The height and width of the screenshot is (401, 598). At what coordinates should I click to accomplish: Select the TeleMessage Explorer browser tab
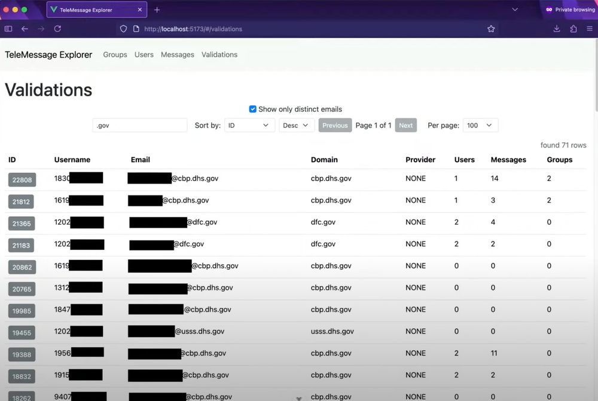(x=96, y=10)
